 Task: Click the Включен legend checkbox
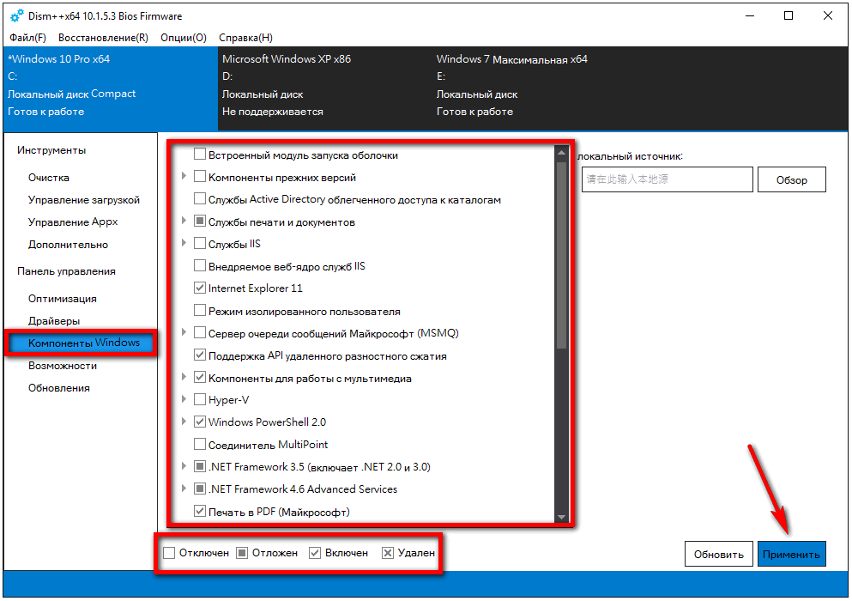click(x=315, y=553)
